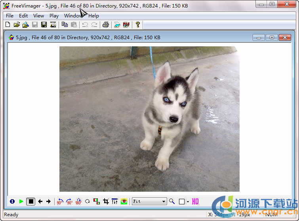Expand the background color dropdown arrow

(x=188, y=202)
